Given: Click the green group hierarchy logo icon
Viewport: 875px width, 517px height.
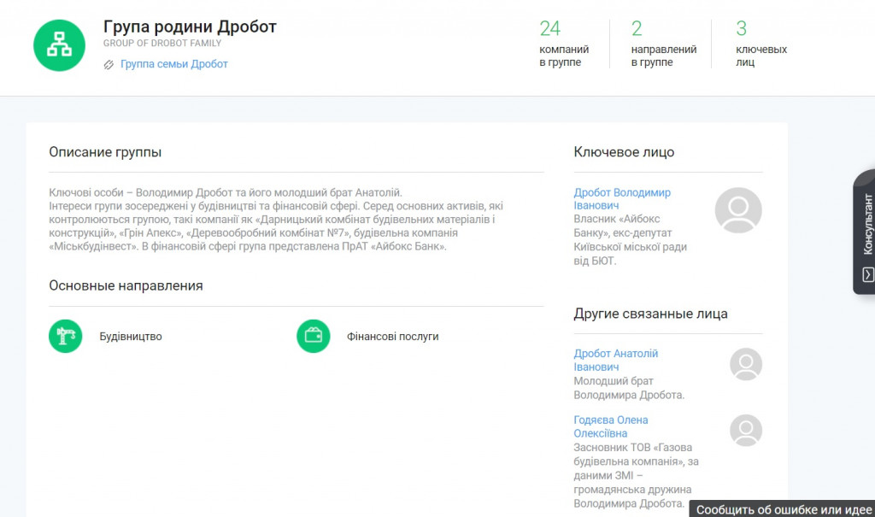Looking at the screenshot, I should tap(59, 45).
